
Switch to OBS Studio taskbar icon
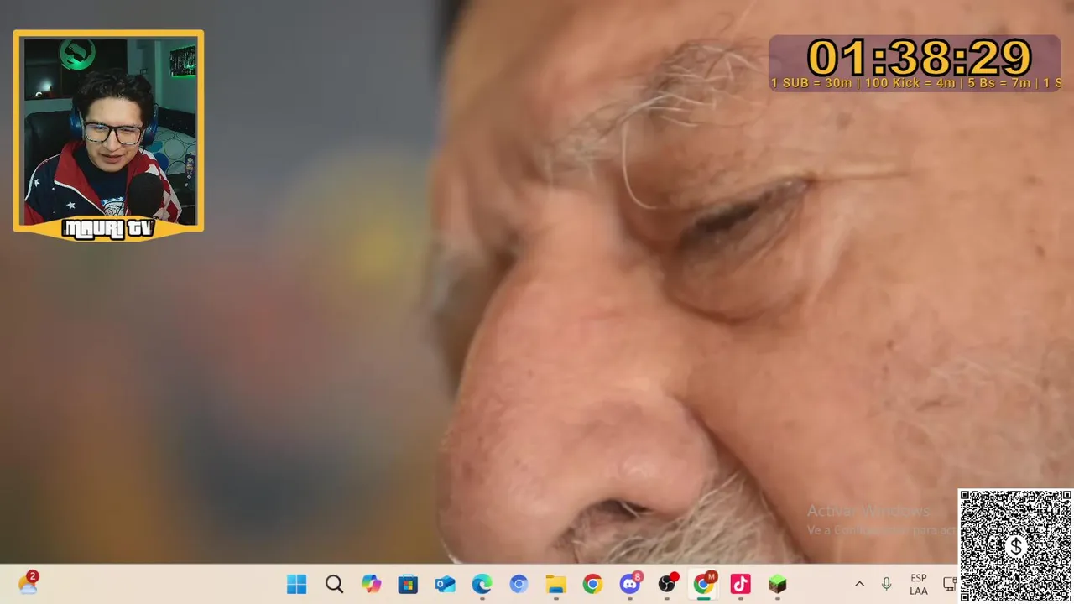coord(667,584)
